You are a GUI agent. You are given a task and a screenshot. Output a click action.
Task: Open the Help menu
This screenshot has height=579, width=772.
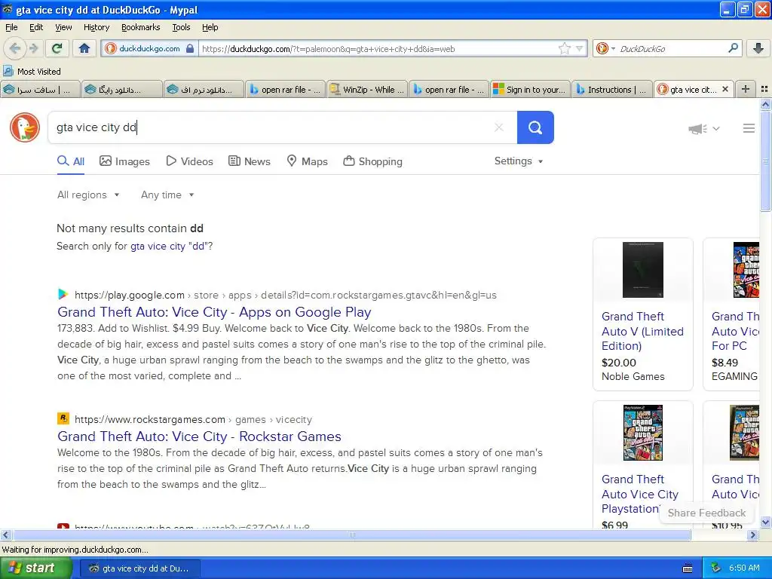[210, 27]
